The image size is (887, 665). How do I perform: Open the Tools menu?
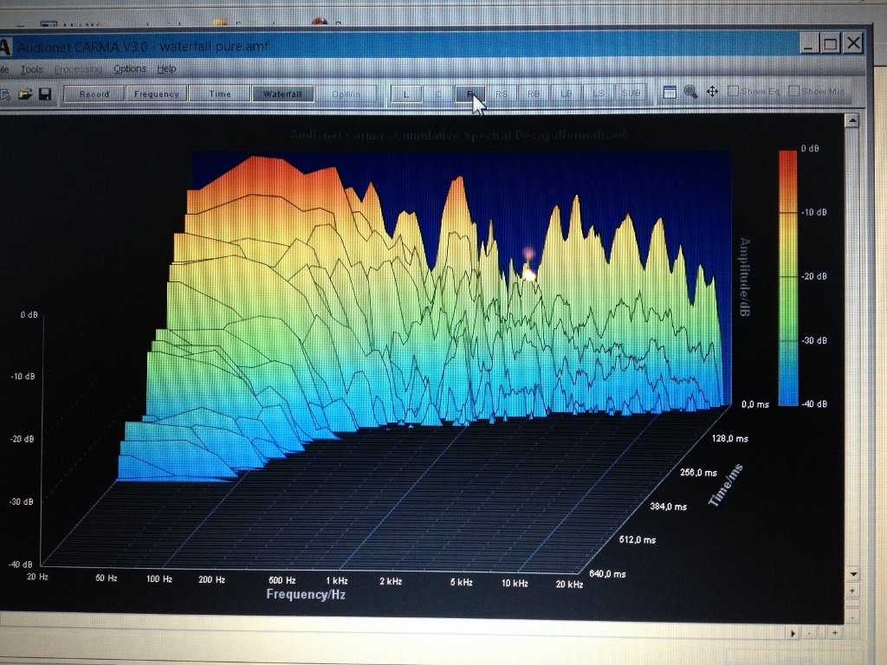pos(32,69)
